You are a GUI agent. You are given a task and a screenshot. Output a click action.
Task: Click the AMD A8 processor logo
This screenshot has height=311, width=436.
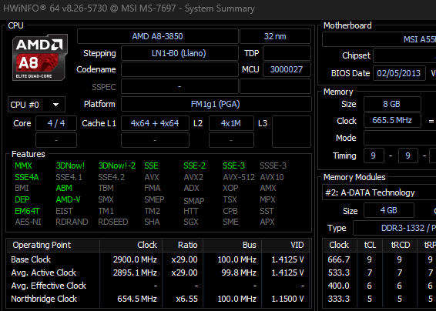coord(40,58)
